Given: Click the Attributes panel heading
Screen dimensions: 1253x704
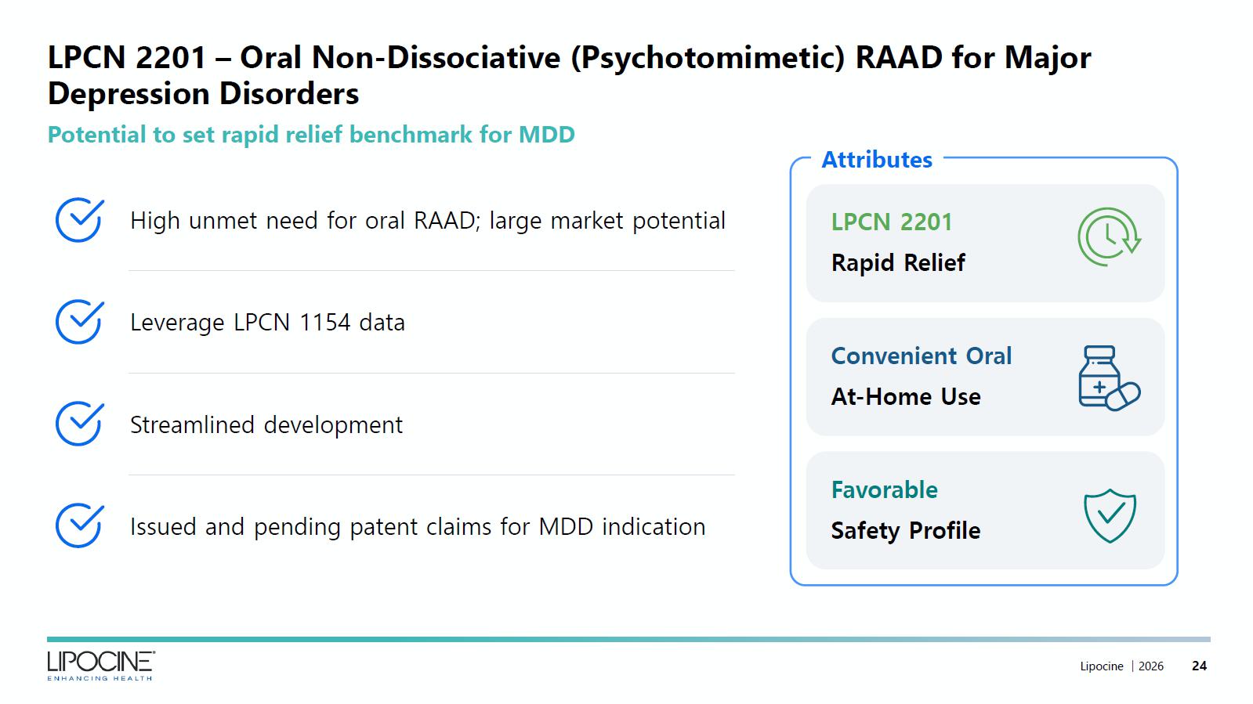Looking at the screenshot, I should (x=876, y=160).
